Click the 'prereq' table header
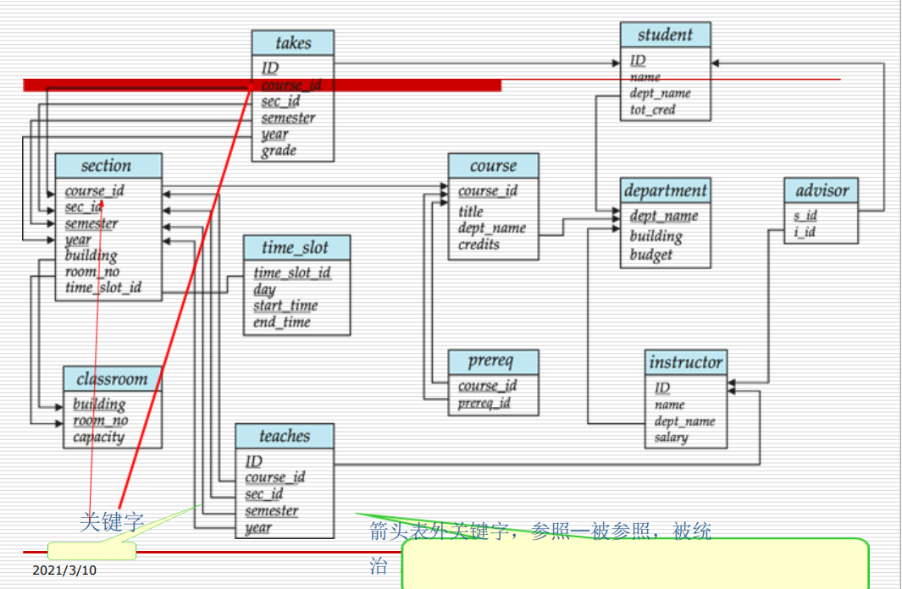The height and width of the screenshot is (589, 902). pos(493,362)
